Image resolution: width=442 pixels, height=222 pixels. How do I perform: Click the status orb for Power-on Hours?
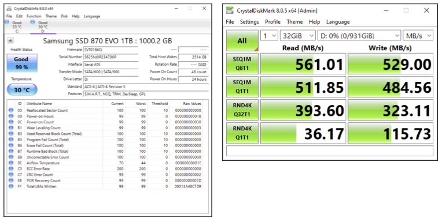(x=11, y=116)
